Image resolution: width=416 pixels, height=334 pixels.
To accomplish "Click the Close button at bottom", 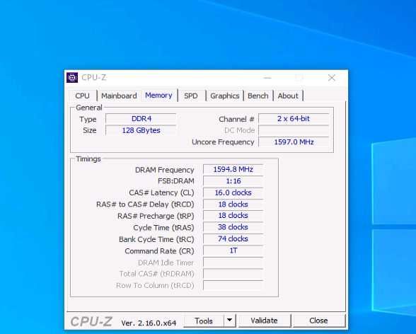I will [318, 321].
